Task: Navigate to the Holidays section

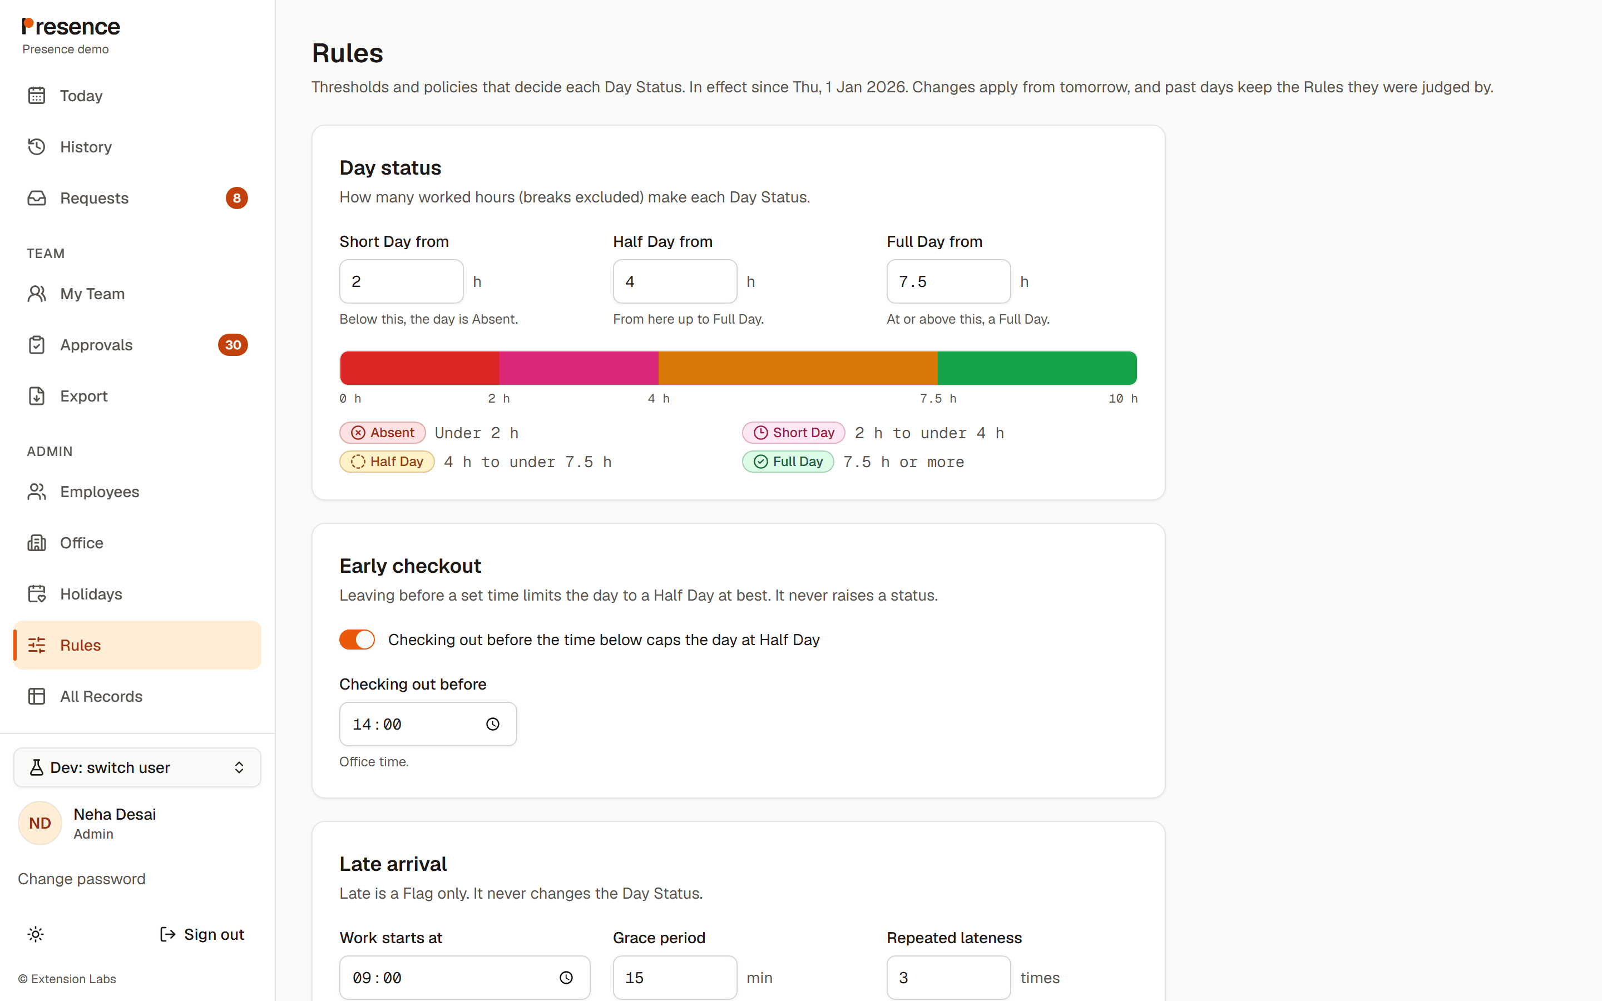Action: click(138, 594)
